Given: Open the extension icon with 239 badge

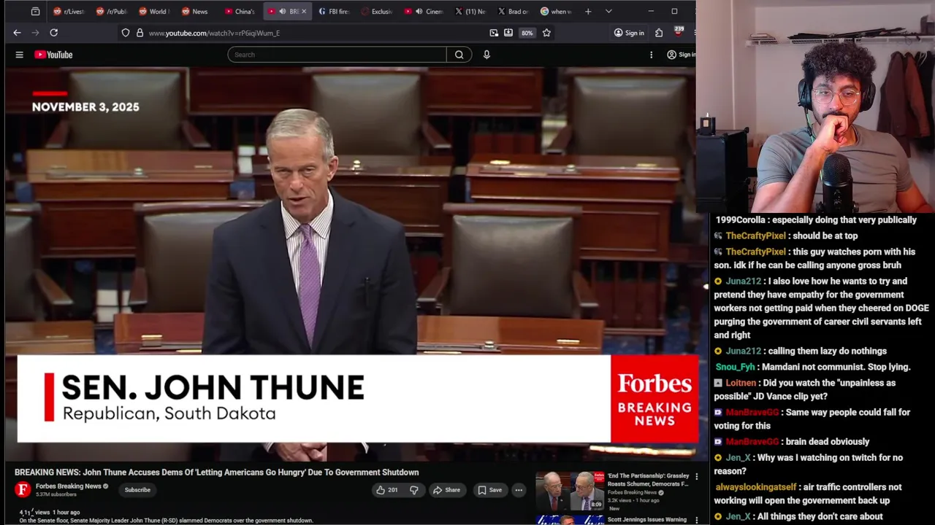Looking at the screenshot, I should point(679,31).
